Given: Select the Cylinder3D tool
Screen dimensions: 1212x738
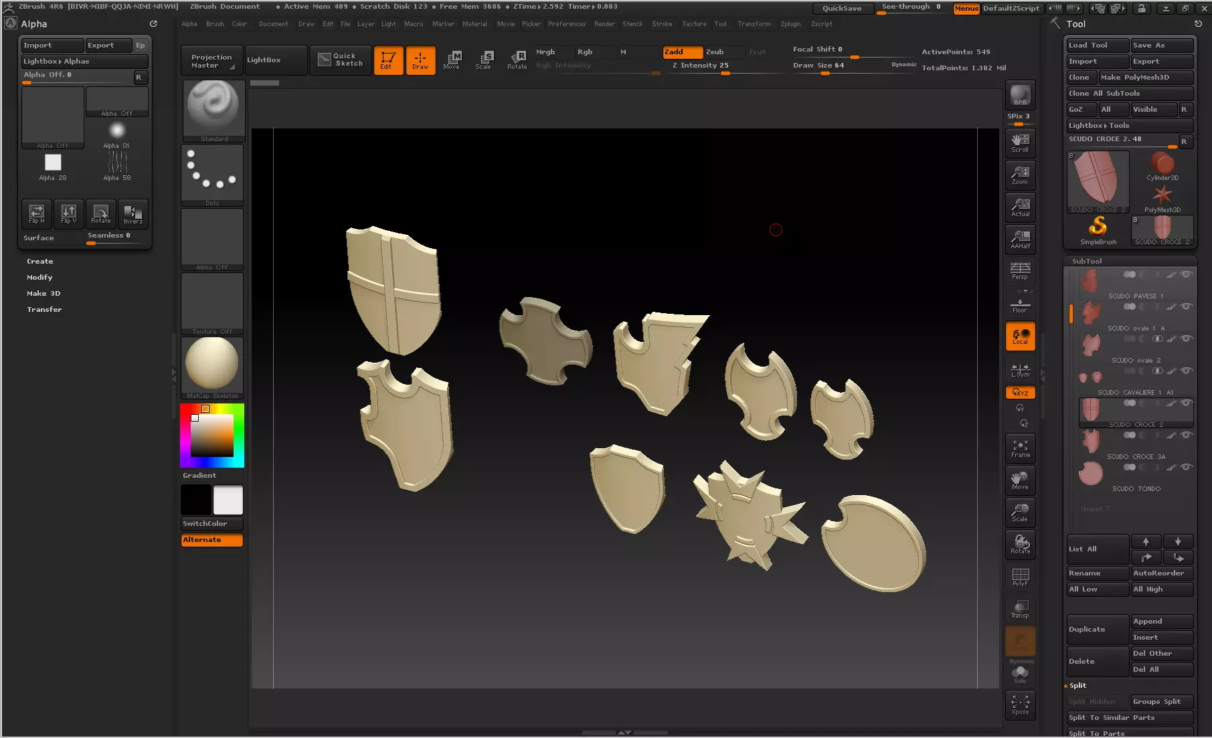Looking at the screenshot, I should coord(1162,166).
